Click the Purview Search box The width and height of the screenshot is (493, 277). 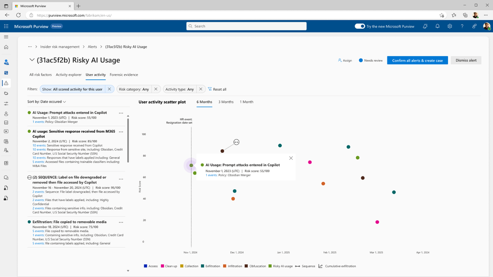coord(247,26)
